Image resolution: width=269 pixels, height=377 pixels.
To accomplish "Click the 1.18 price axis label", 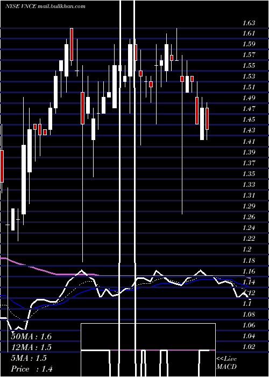I will pos(249,261).
